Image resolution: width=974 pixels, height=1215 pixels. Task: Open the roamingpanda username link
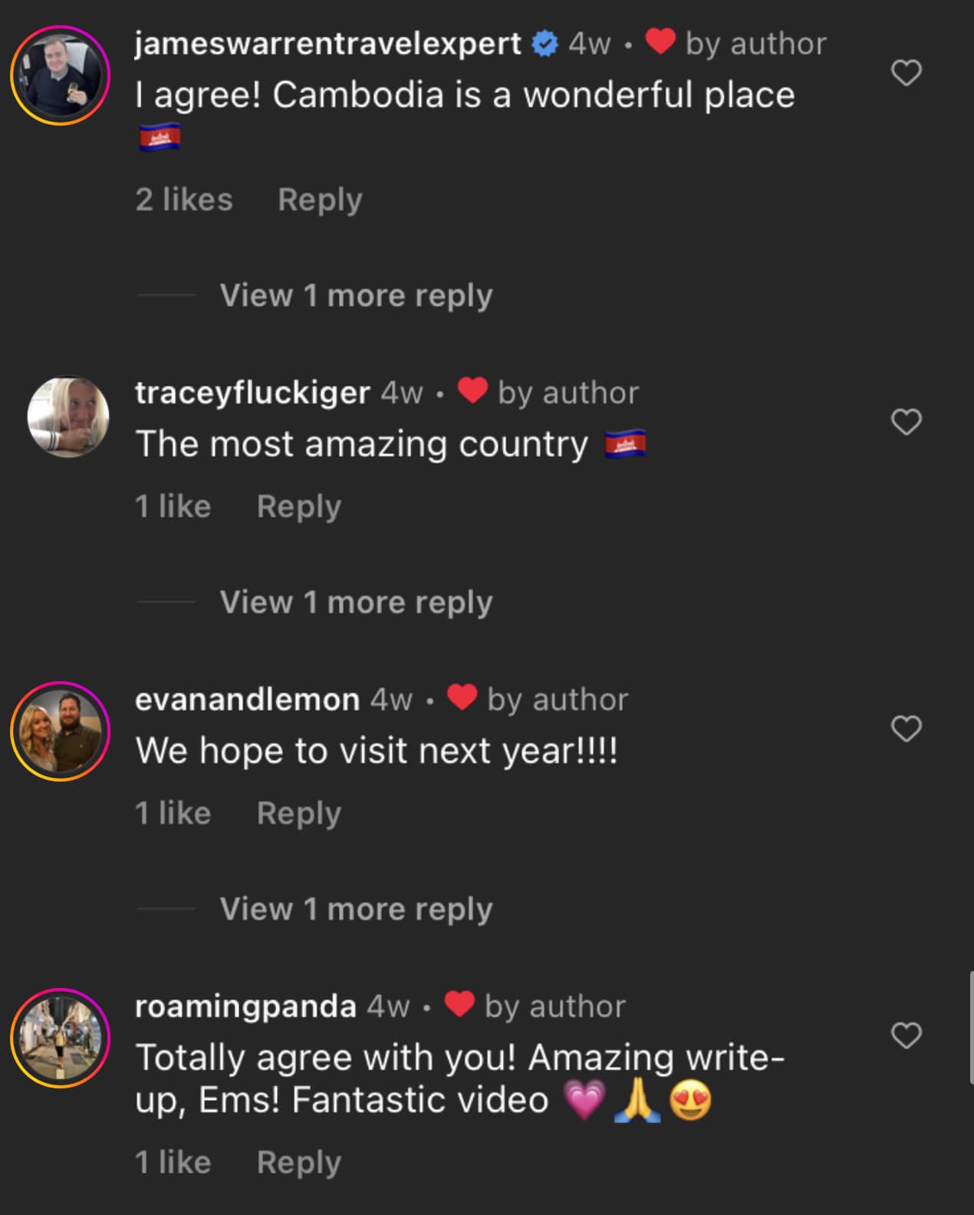coord(245,1006)
